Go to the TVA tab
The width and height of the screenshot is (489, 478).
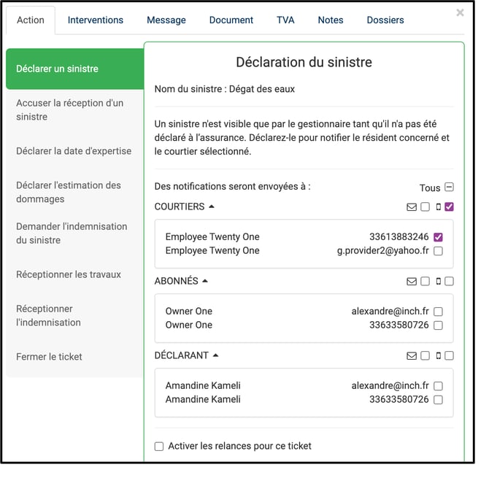pyautogui.click(x=285, y=20)
